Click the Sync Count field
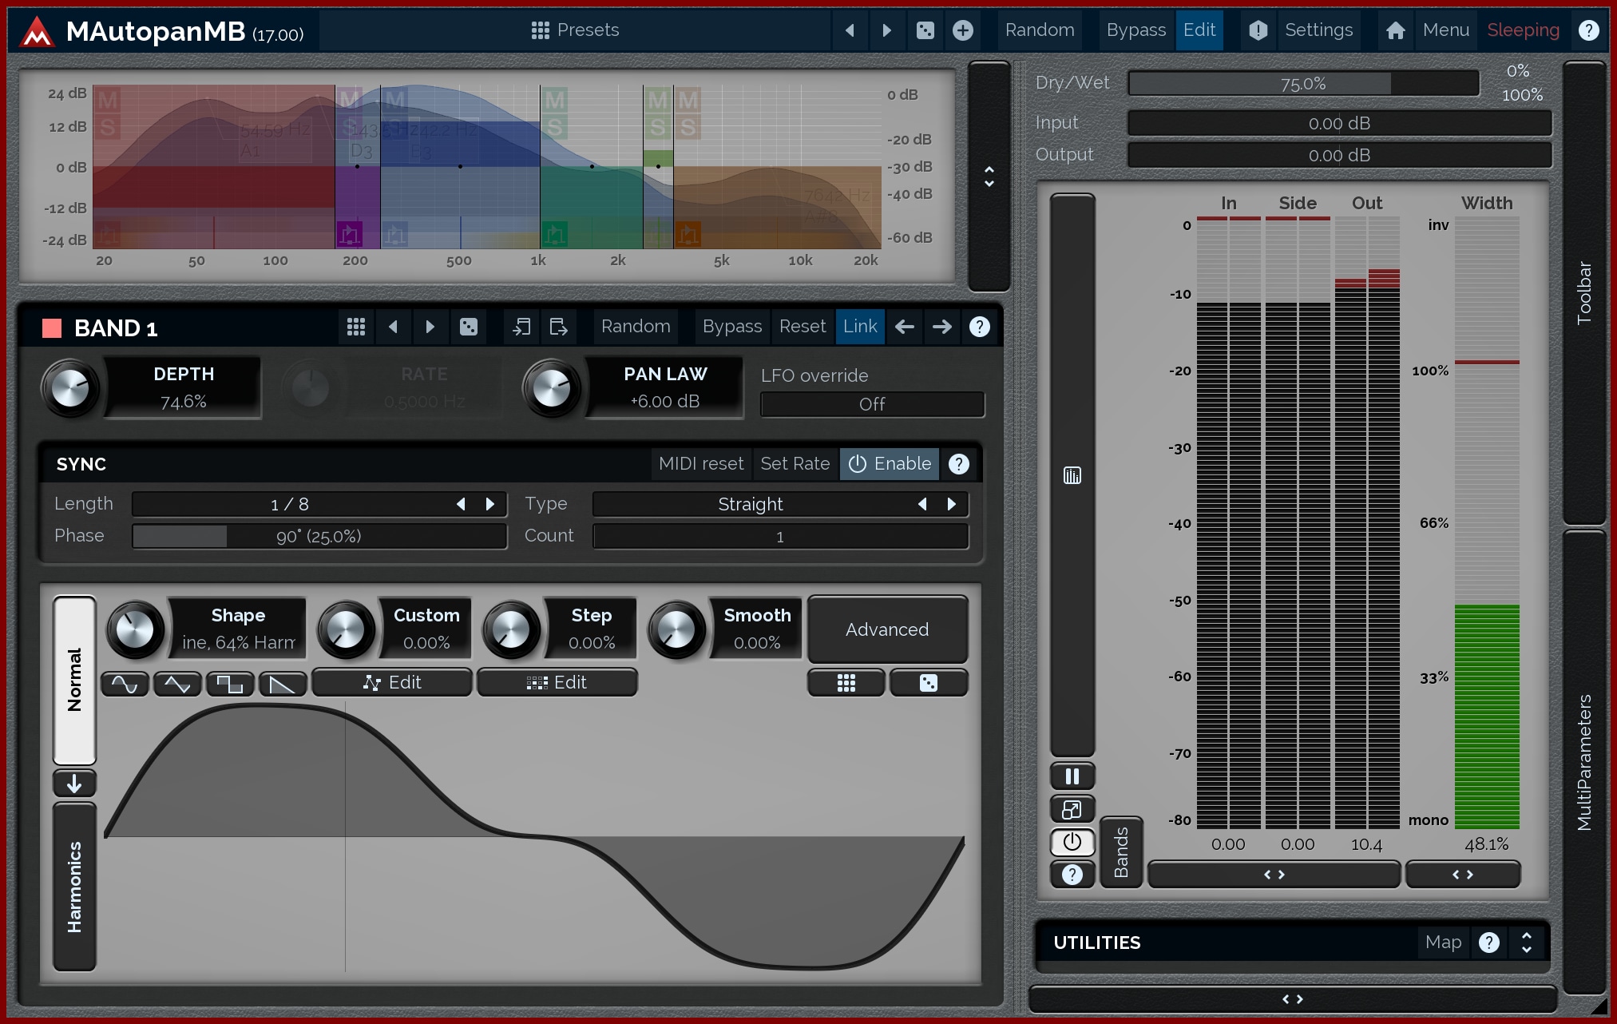1617x1024 pixels. click(x=780, y=536)
